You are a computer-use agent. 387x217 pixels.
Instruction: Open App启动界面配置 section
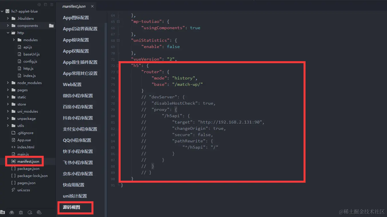point(80,29)
